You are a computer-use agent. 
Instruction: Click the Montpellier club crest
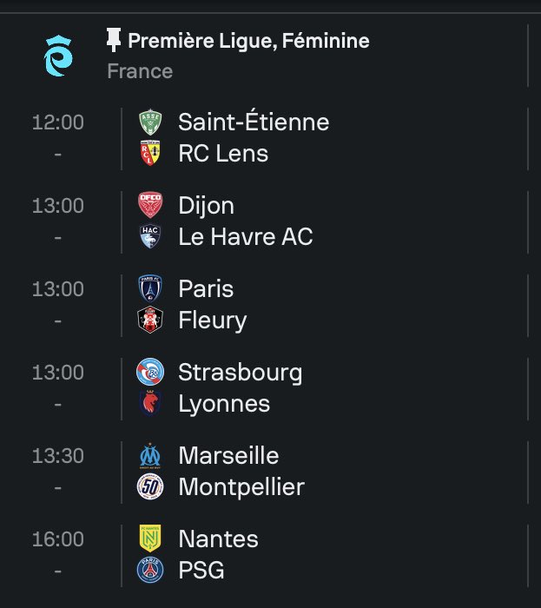tap(150, 487)
